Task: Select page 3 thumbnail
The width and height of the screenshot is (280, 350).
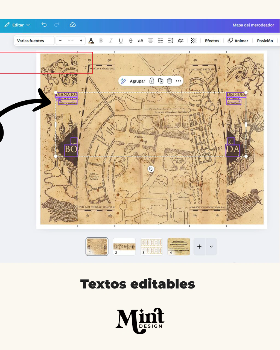Action: pos(151,246)
